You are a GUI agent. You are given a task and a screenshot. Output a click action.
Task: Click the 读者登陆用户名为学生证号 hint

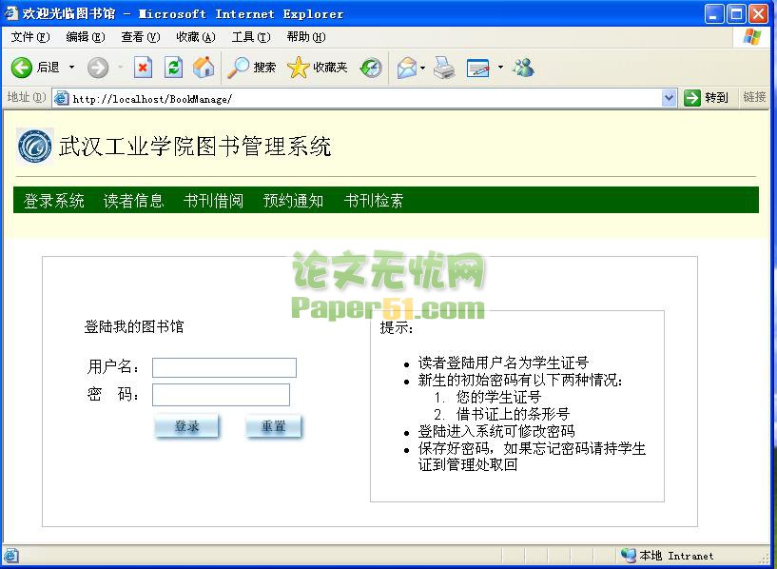point(503,363)
